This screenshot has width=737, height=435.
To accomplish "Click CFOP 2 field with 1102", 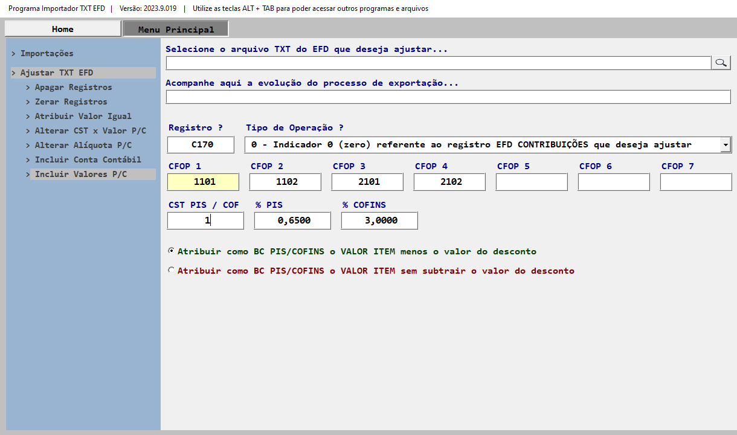I will (x=285, y=182).
